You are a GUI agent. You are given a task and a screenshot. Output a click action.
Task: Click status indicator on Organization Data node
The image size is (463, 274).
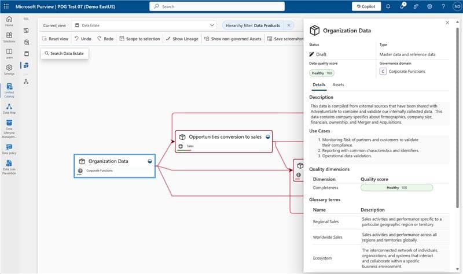pos(150,161)
